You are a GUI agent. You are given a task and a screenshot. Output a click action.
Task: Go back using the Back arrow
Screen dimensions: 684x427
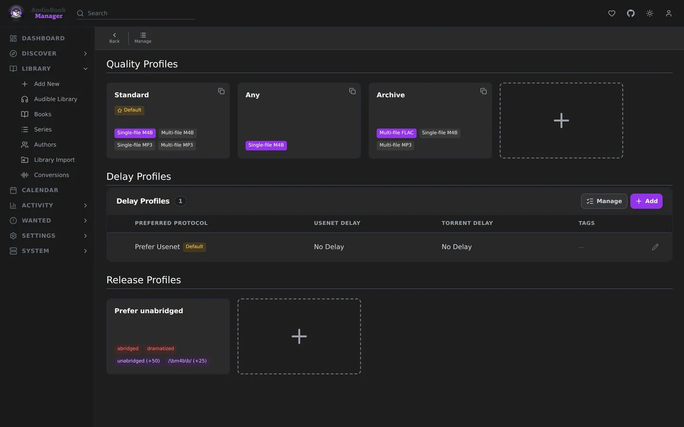(114, 38)
